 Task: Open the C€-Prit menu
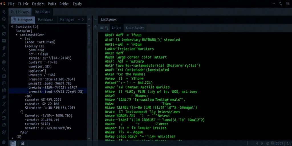[x=23, y=4]
